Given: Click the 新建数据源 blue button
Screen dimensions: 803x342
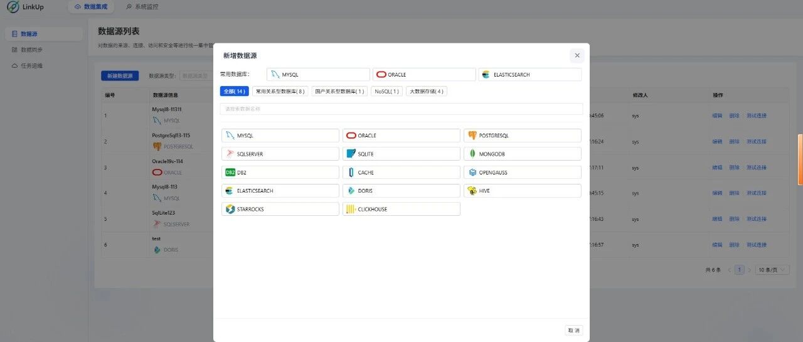Looking at the screenshot, I should point(120,76).
